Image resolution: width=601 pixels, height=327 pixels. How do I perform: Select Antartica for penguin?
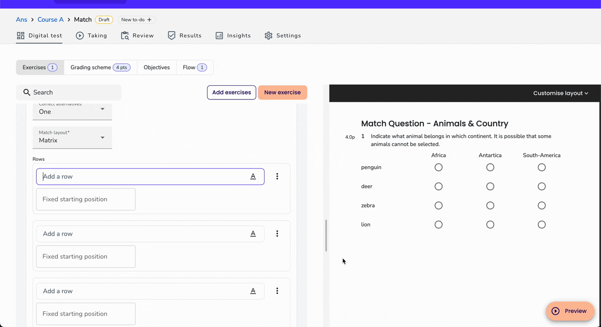pos(490,167)
